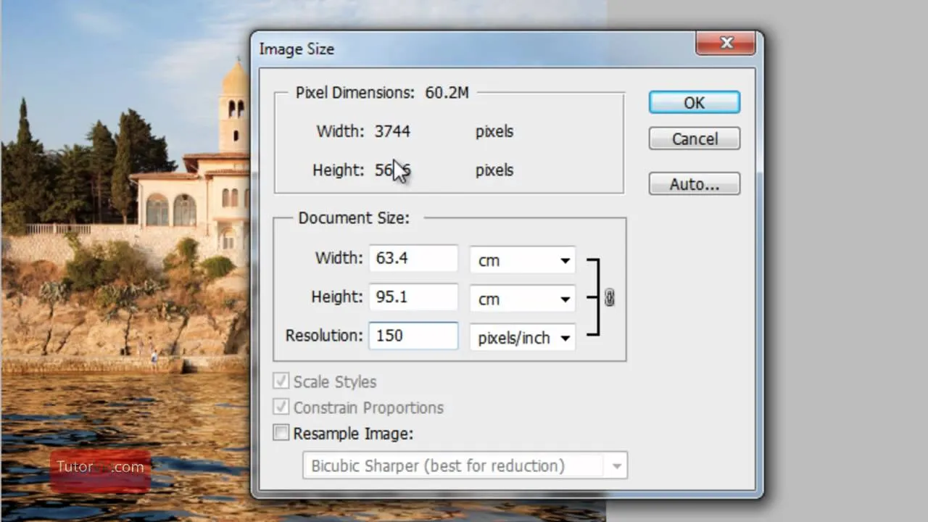The height and width of the screenshot is (522, 928).
Task: Click the pixel Width value 3744
Action: (392, 131)
